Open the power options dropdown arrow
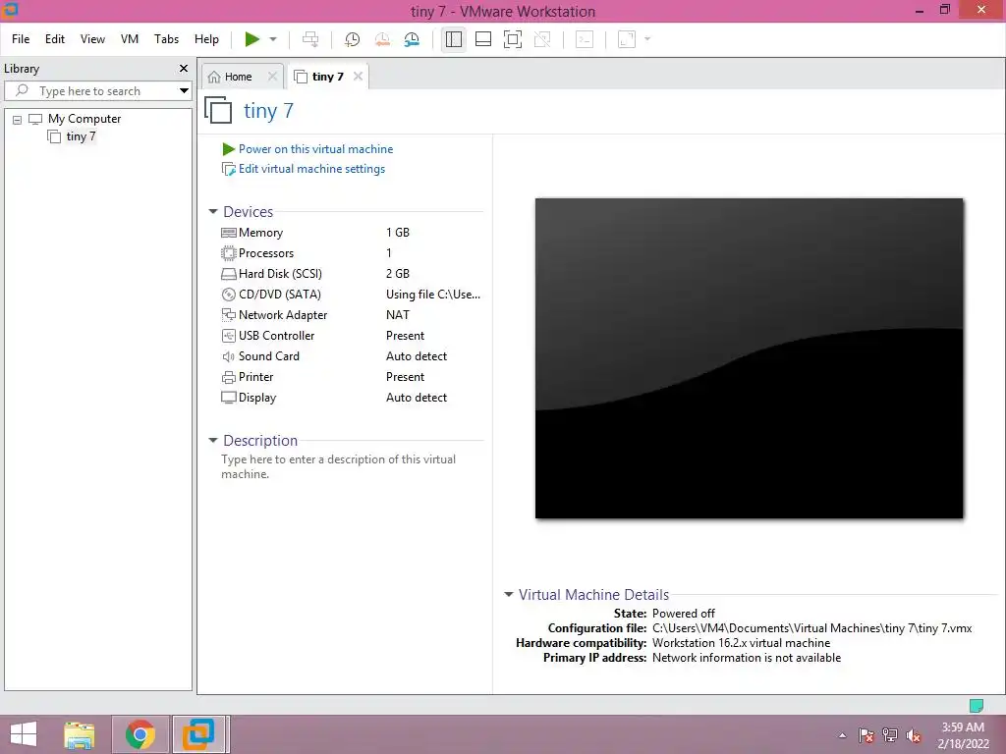Viewport: 1006px width, 754px height. click(x=273, y=39)
